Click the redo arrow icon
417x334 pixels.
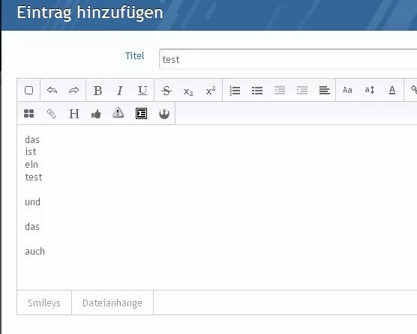74,91
